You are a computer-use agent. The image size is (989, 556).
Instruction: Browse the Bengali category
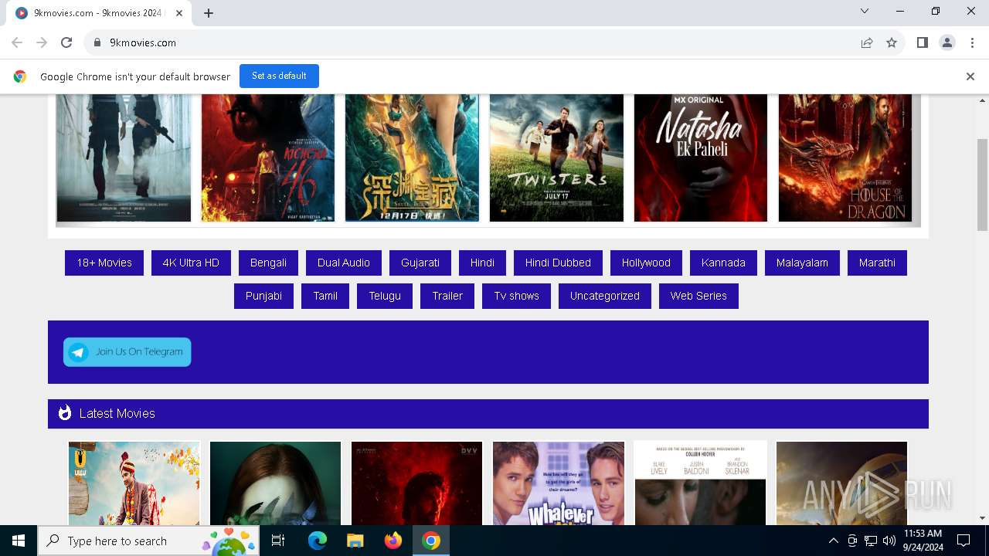coord(268,263)
